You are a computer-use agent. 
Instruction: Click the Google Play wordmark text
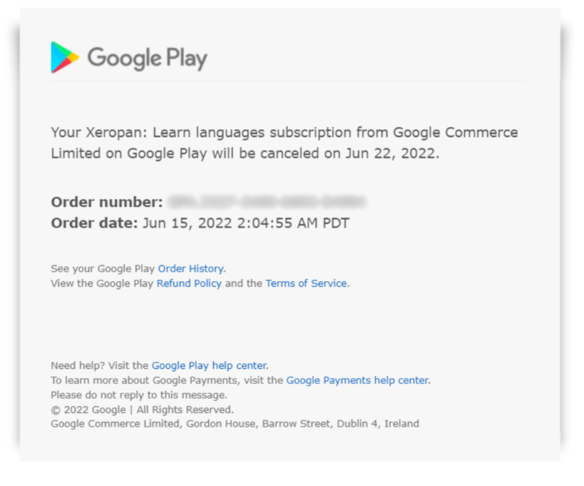[147, 58]
